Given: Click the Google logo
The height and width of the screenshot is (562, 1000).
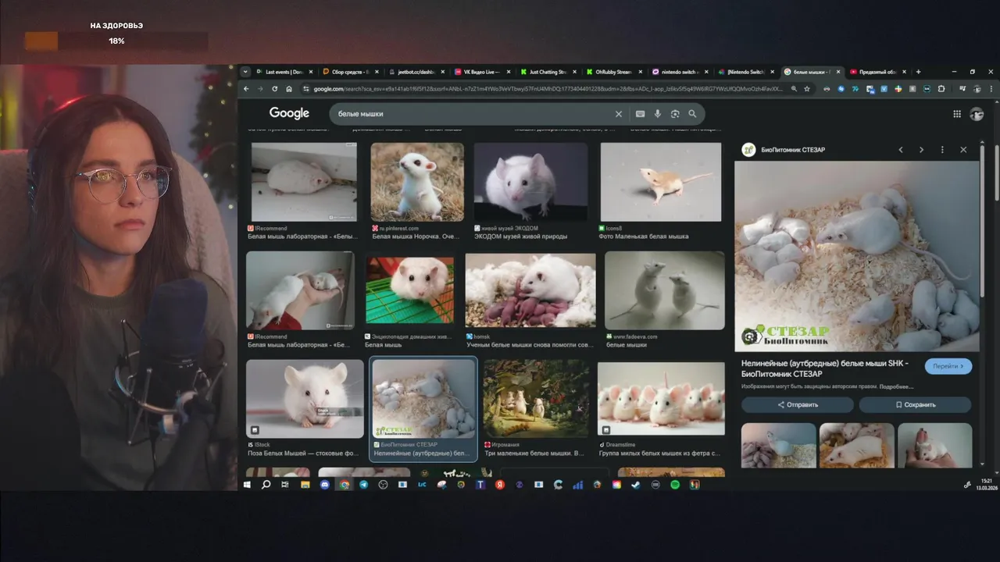Looking at the screenshot, I should [x=289, y=113].
